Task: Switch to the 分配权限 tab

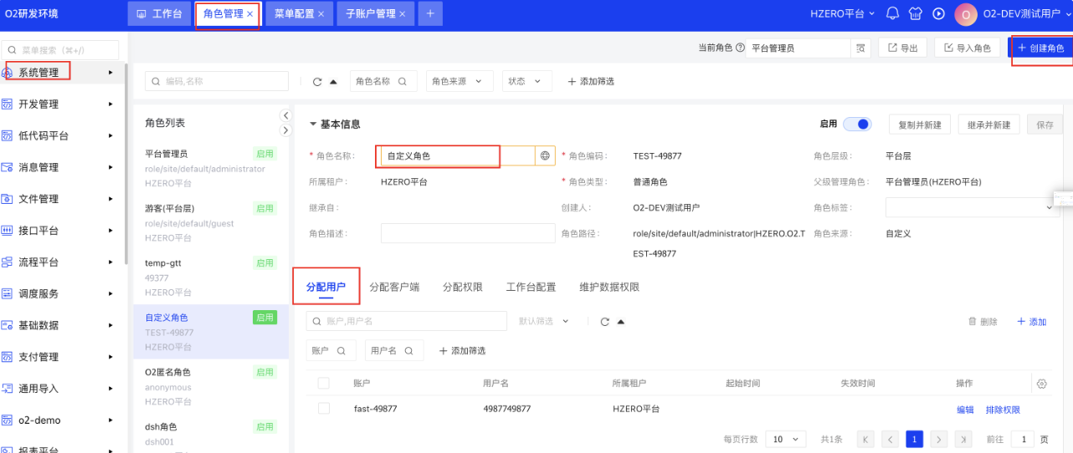Action: tap(462, 287)
